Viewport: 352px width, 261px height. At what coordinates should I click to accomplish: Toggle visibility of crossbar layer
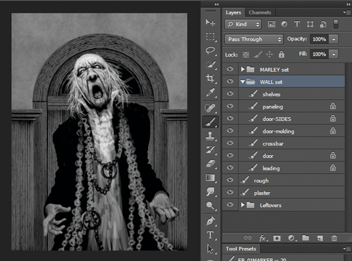230,143
